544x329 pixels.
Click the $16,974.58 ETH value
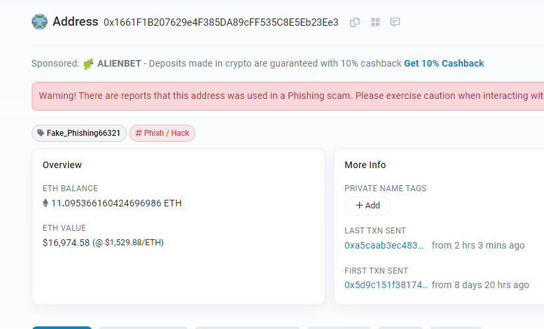(66, 243)
